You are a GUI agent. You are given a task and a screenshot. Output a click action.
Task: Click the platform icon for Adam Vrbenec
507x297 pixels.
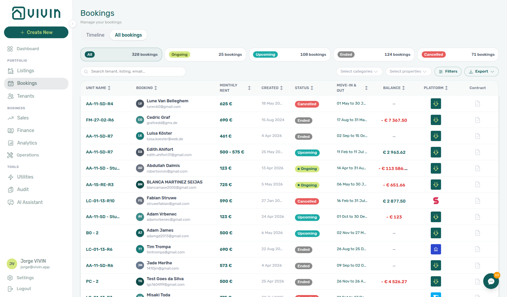[x=436, y=217]
